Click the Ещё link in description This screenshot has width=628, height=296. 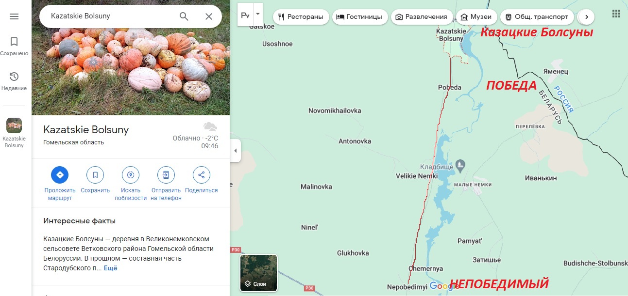click(111, 268)
